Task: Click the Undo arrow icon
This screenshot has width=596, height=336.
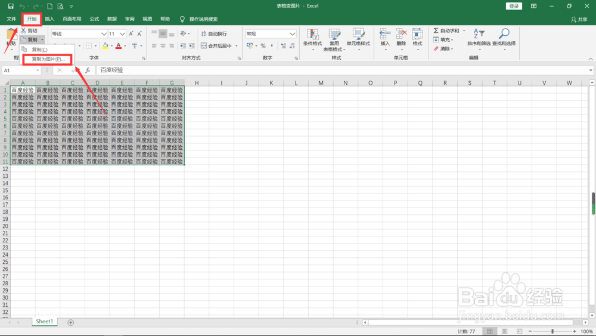Action: (x=22, y=6)
